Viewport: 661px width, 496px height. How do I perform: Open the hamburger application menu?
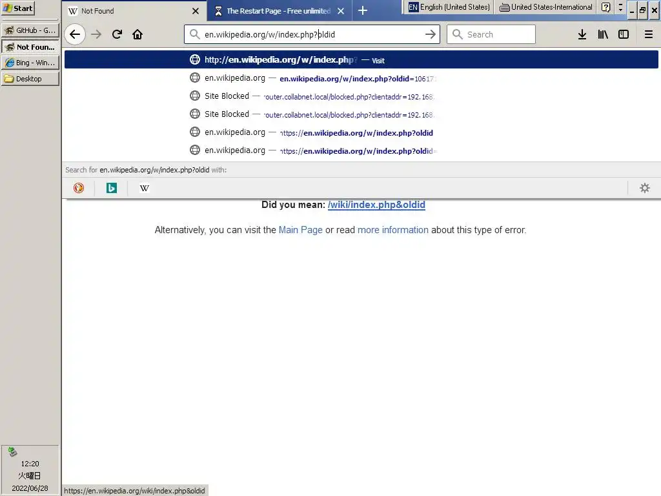(648, 35)
